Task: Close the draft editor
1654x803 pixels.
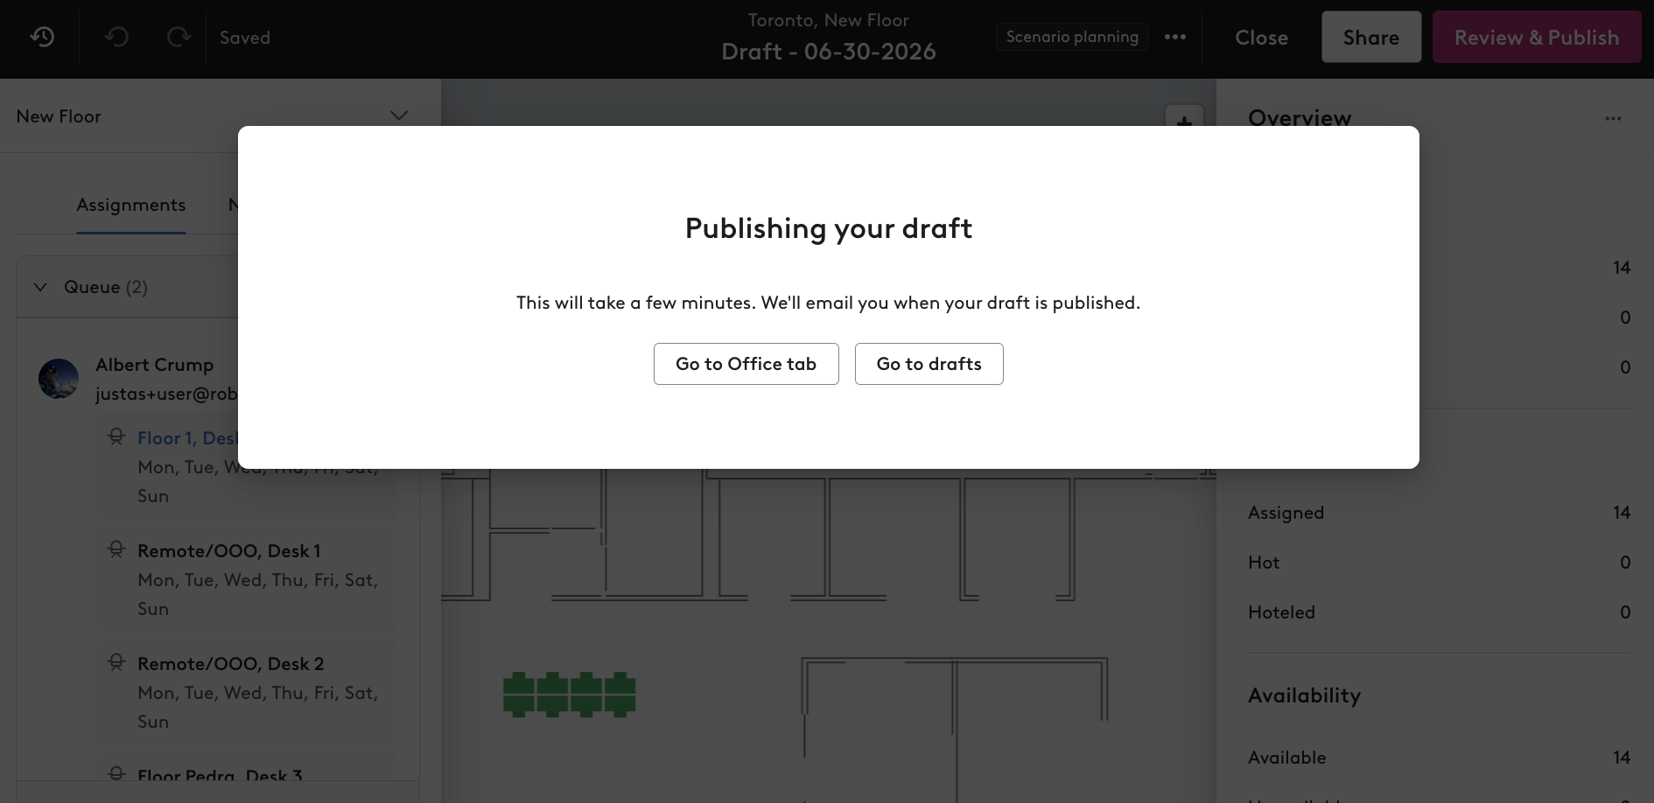Action: coord(1262,38)
